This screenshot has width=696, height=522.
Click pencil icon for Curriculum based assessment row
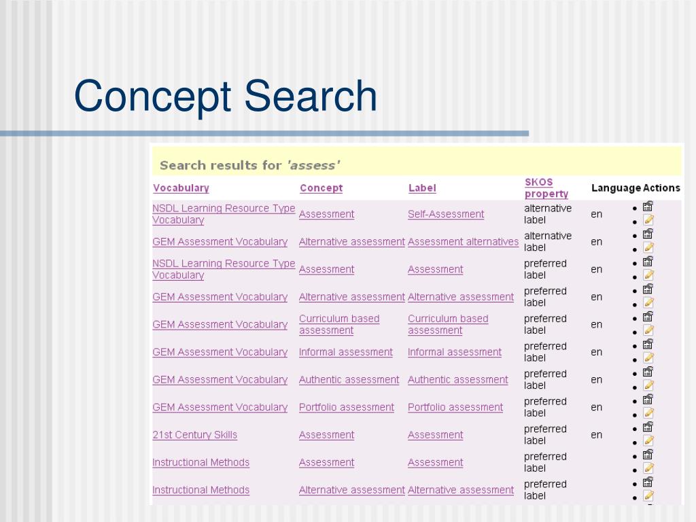point(648,330)
